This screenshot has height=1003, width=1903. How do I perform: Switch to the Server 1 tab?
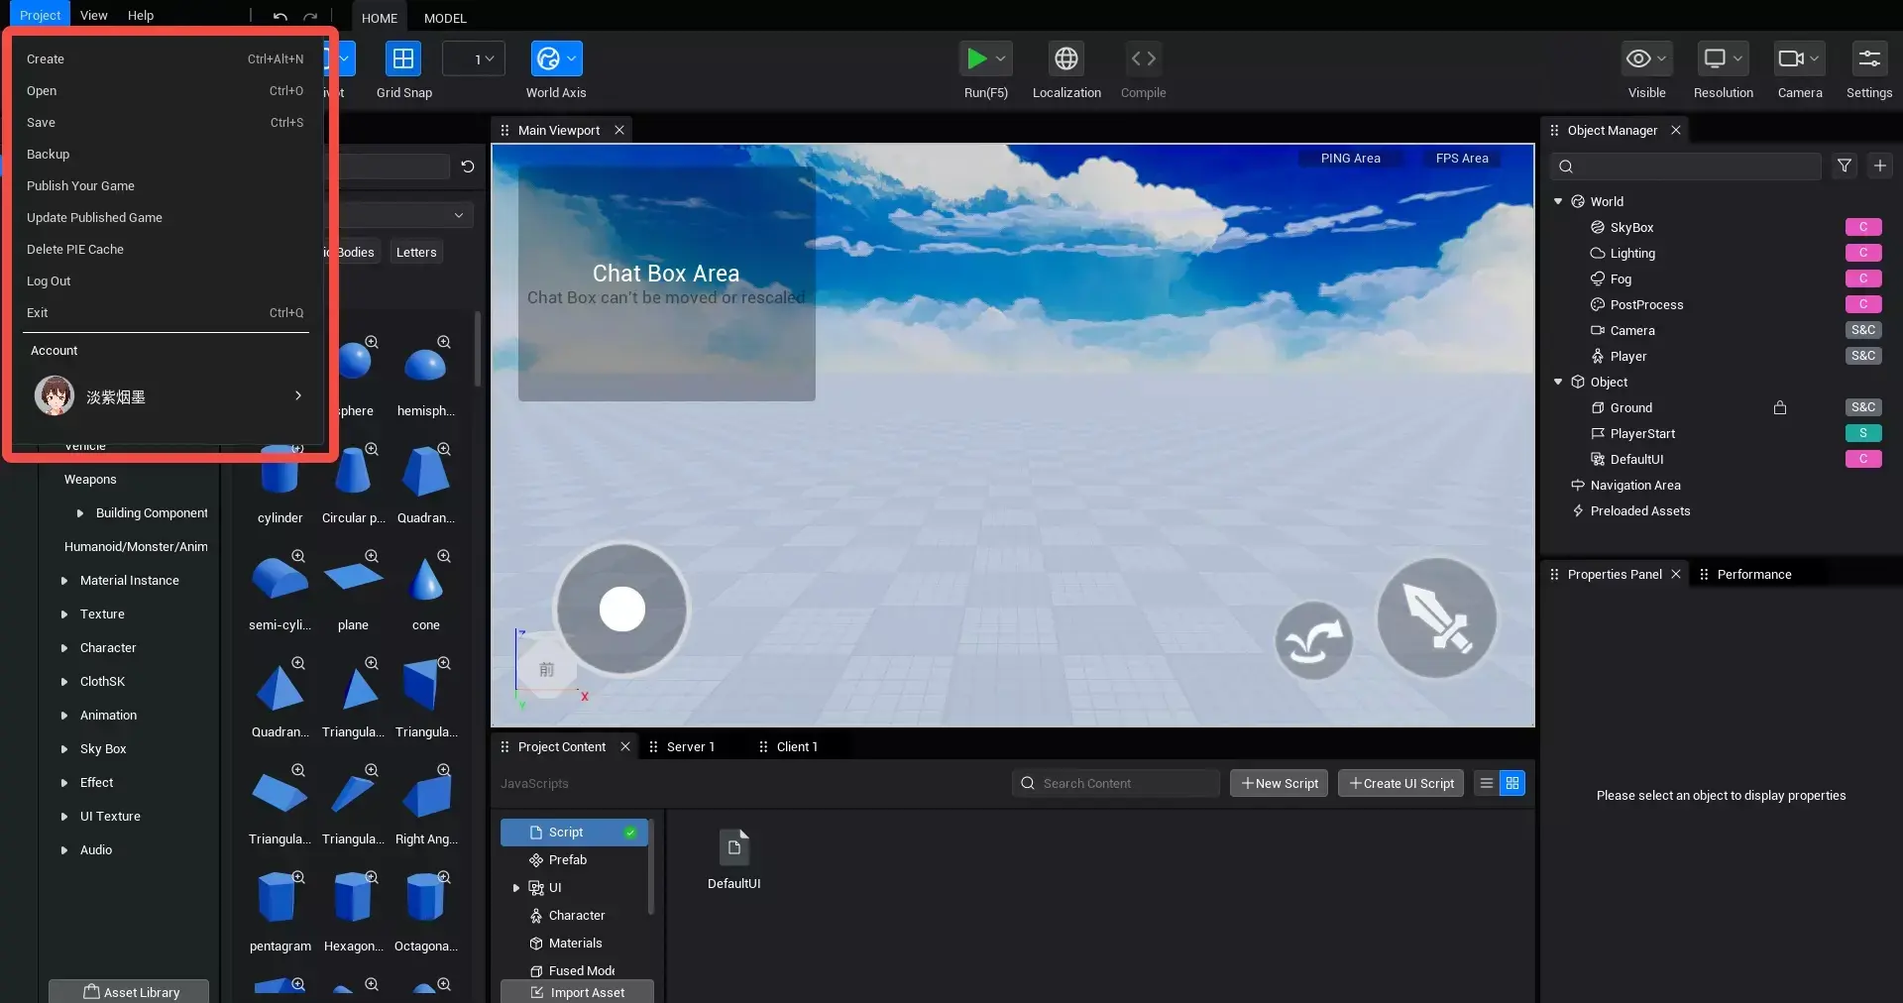[691, 746]
